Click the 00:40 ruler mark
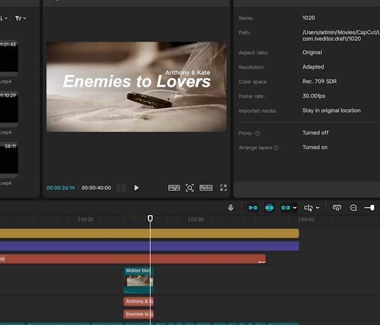 pyautogui.click(x=307, y=219)
